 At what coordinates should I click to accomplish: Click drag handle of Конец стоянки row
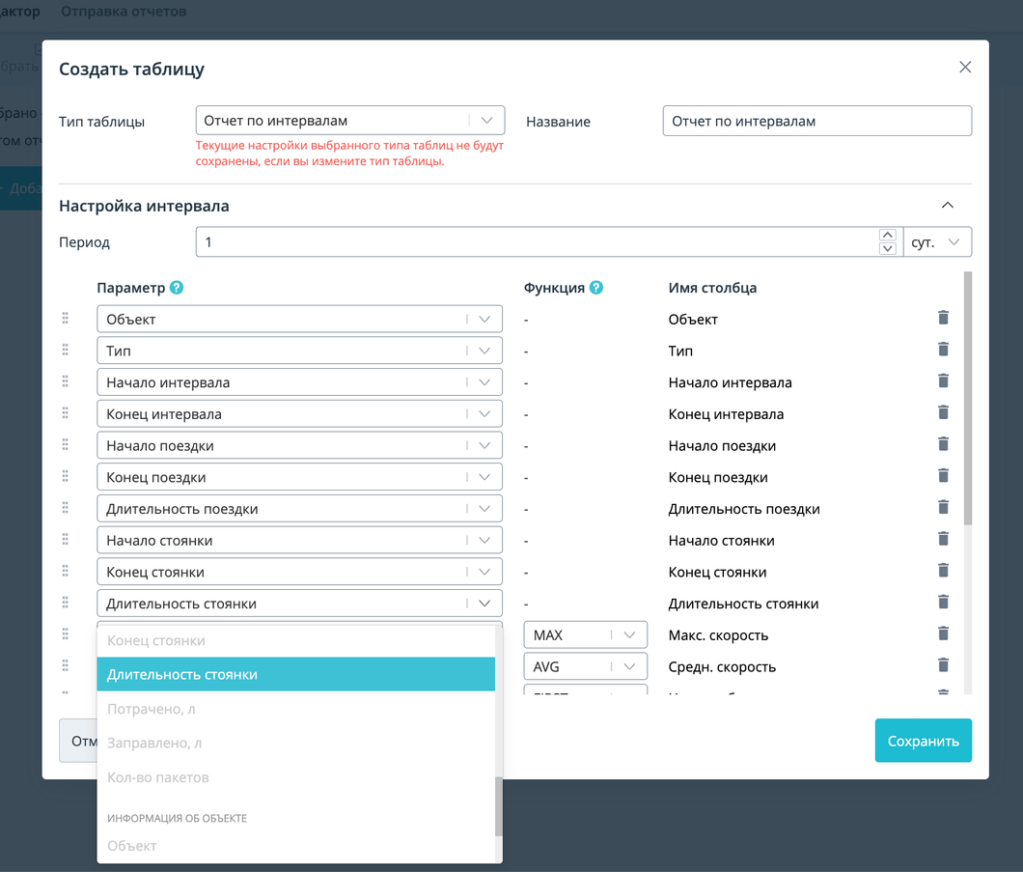pos(66,571)
